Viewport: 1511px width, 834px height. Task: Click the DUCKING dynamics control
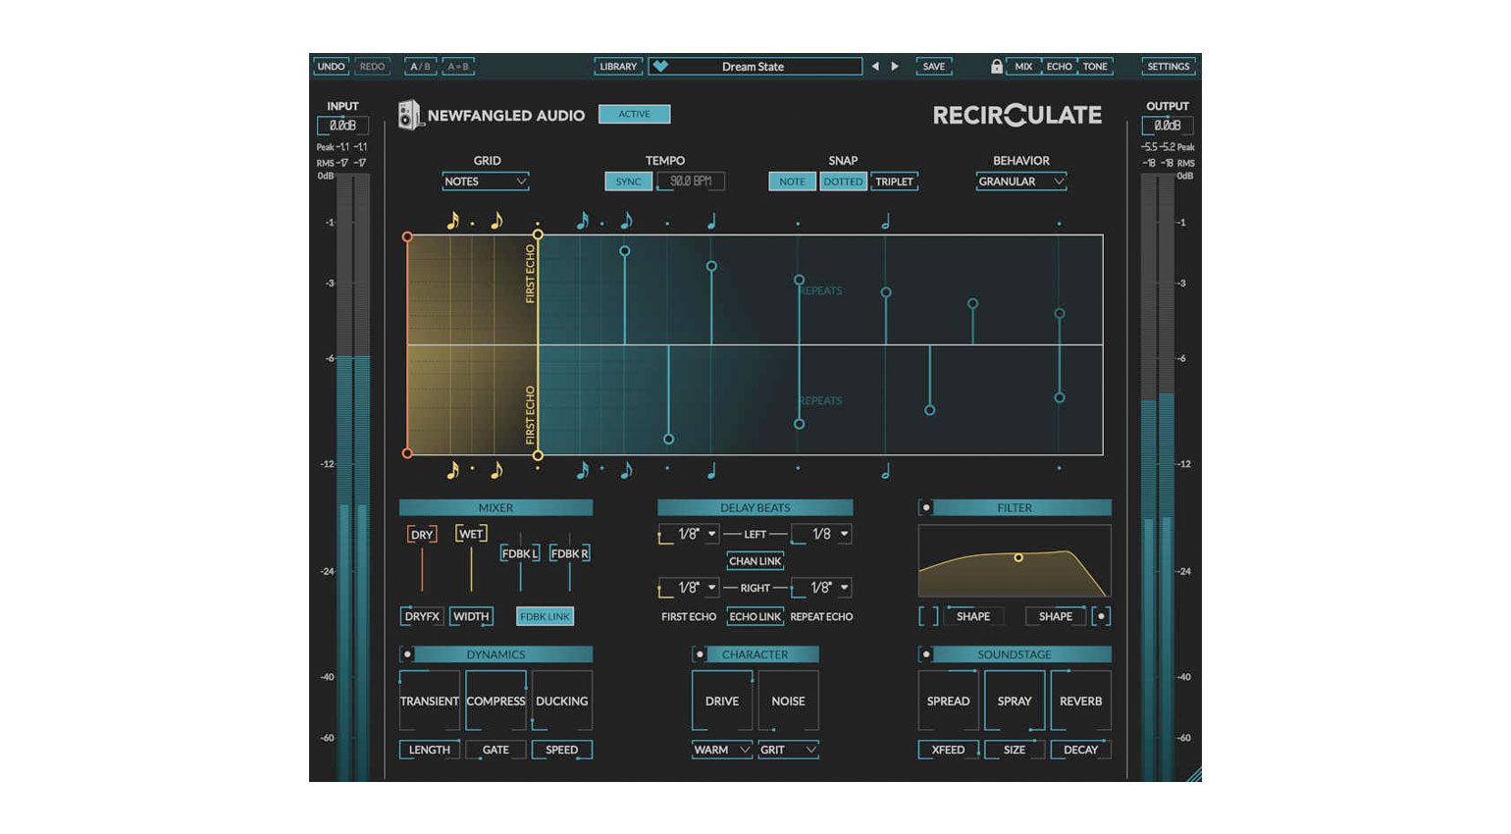coord(562,701)
